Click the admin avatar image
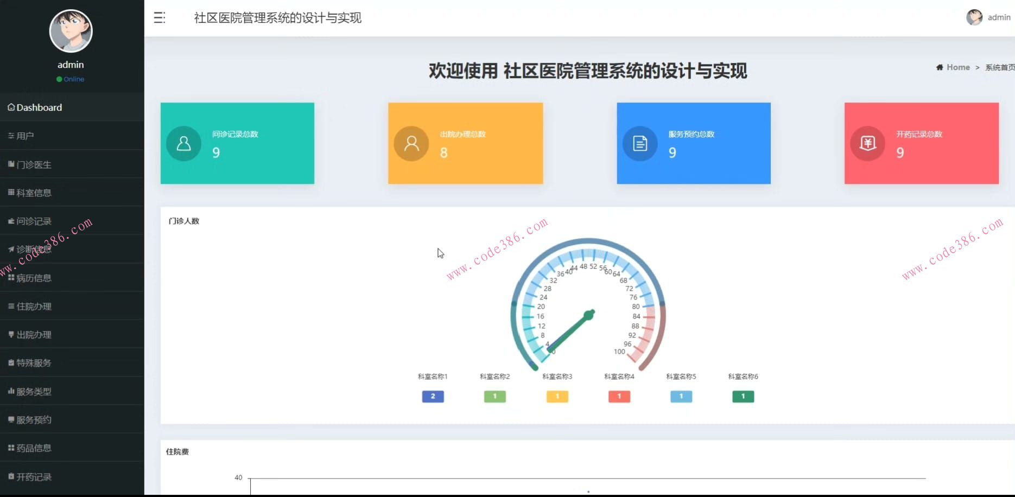 (x=71, y=31)
